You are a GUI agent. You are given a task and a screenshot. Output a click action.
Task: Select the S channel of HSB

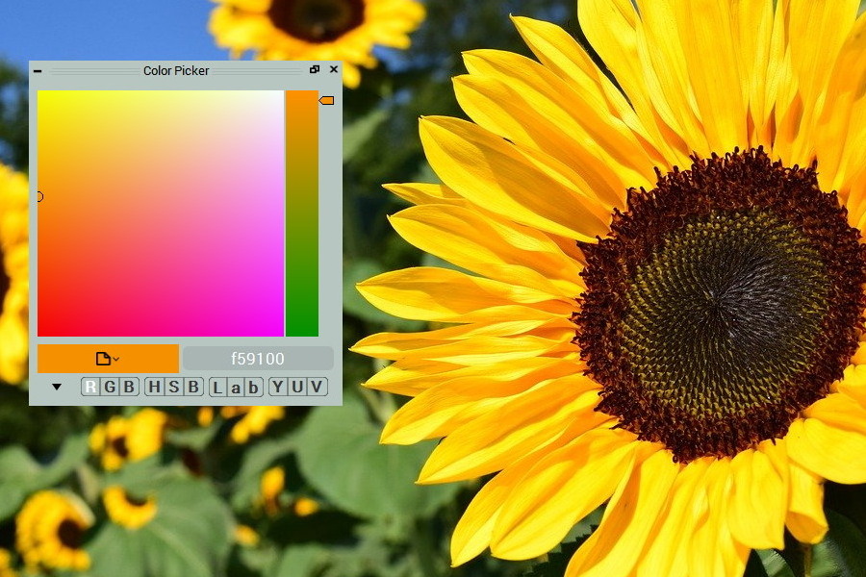point(173,387)
